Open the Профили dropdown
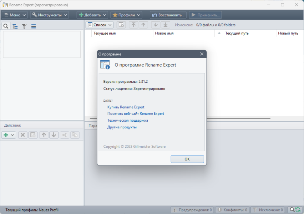 coord(126,15)
